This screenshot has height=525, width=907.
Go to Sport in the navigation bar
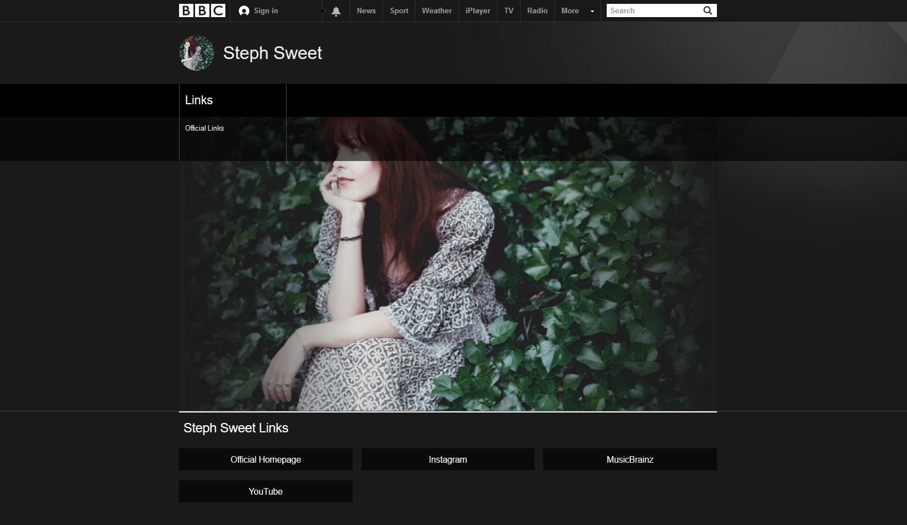(x=399, y=10)
